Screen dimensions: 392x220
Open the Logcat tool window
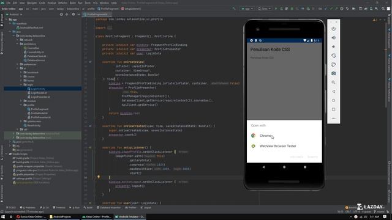(146, 208)
